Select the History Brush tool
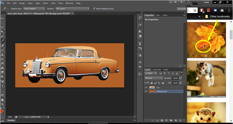The height and width of the screenshot is (124, 233). (2, 59)
